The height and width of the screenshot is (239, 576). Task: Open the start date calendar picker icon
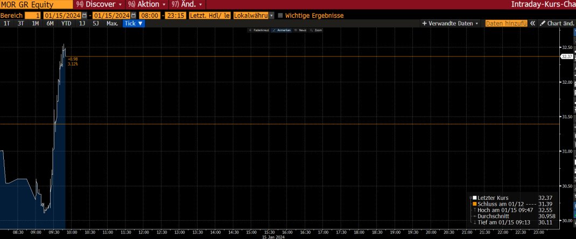(x=85, y=16)
